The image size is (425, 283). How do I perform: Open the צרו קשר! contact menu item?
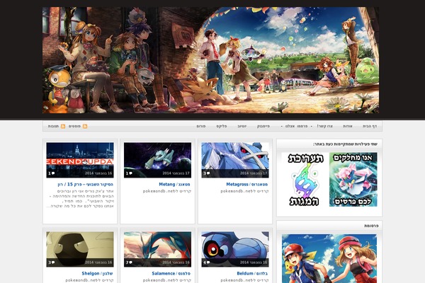[x=324, y=126]
